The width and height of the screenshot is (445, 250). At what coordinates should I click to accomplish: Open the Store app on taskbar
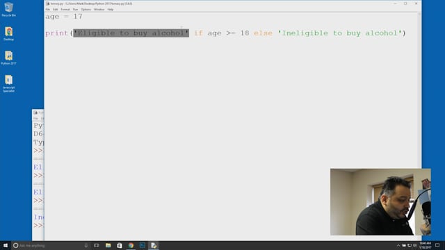coord(120,245)
